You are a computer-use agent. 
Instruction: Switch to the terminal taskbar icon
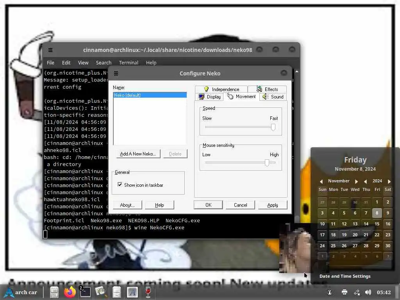(x=85, y=292)
